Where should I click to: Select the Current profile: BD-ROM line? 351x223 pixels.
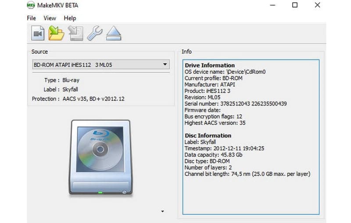[x=213, y=78]
